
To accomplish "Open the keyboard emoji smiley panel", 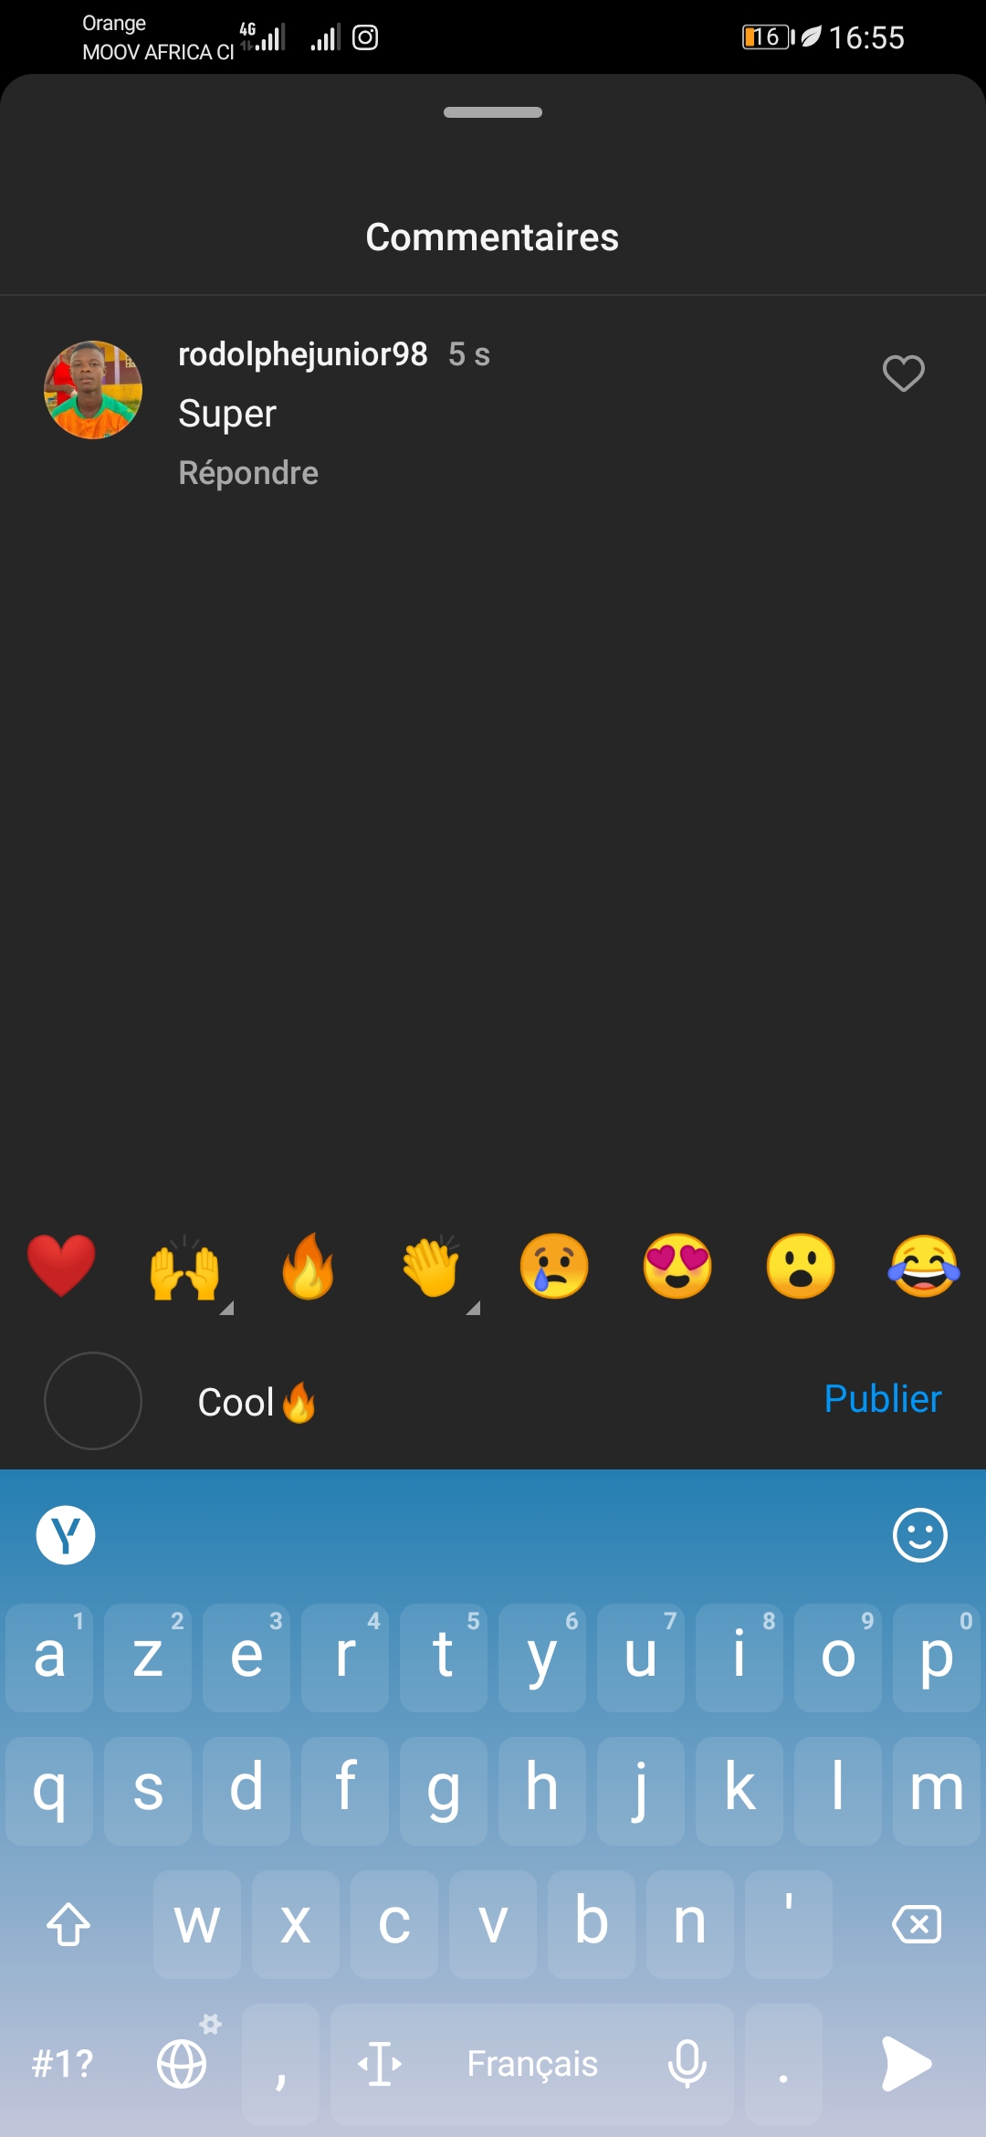I will point(919,1535).
